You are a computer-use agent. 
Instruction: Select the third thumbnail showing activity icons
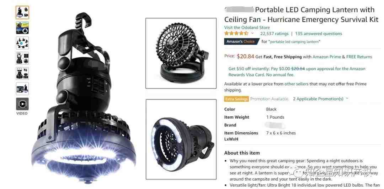22,43
